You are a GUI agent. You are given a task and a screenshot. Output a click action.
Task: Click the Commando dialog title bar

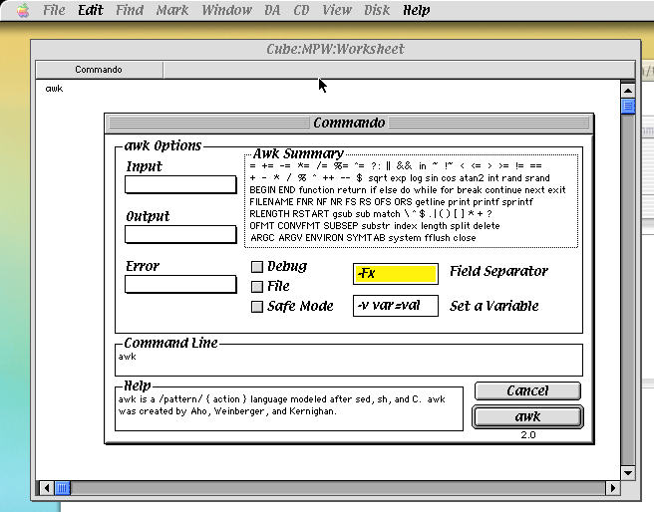(349, 123)
